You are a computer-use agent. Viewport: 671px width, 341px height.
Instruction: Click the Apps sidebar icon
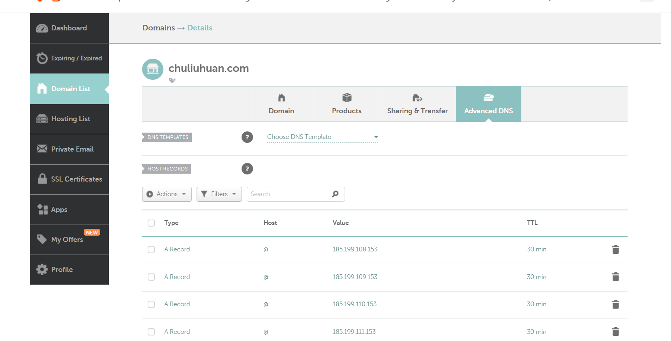click(x=43, y=209)
